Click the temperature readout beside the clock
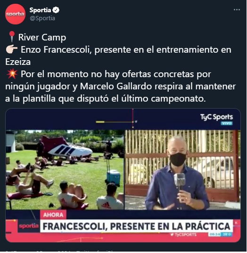This screenshot has width=247, height=253. 226,234
